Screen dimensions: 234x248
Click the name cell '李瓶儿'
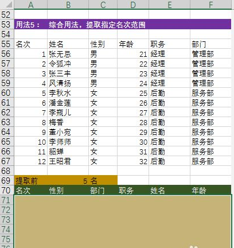68,112
